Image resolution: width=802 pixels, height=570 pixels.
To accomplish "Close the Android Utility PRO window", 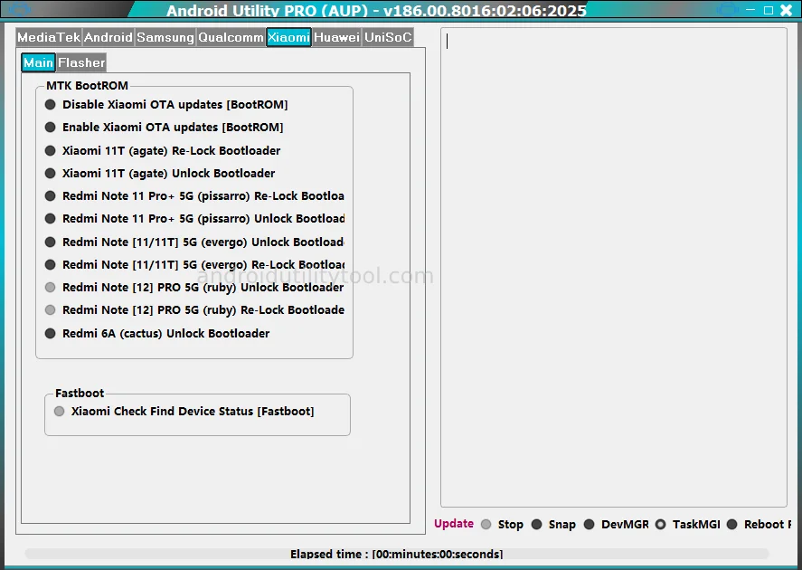I will tap(787, 10).
